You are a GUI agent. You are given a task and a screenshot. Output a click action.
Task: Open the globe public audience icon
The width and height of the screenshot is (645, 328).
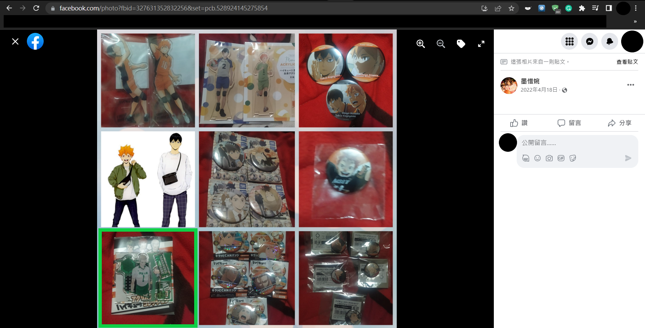(x=565, y=90)
